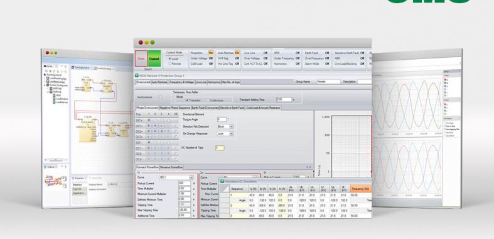Click the red Close switch button
Viewport: 494px width, 239px height.
(141, 58)
